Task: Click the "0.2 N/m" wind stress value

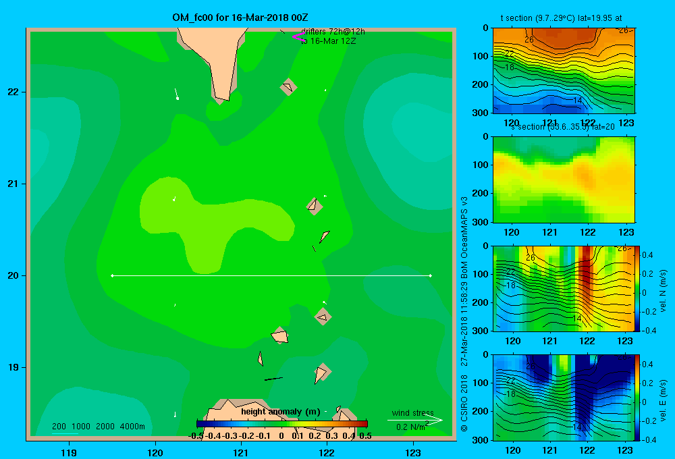Action: tap(410, 427)
